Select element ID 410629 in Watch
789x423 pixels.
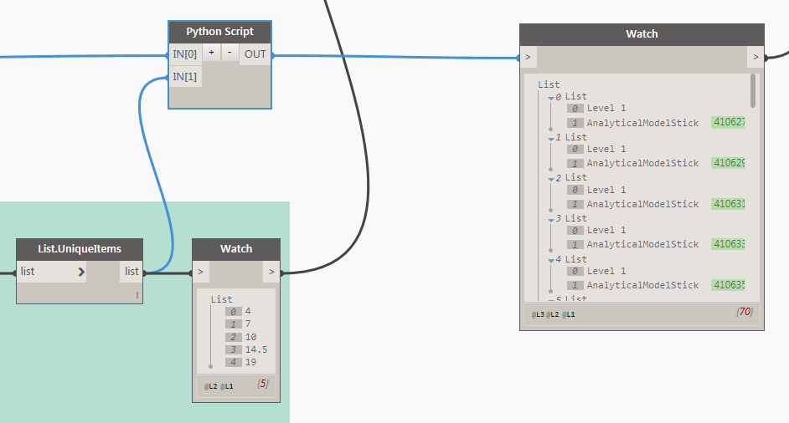click(728, 163)
